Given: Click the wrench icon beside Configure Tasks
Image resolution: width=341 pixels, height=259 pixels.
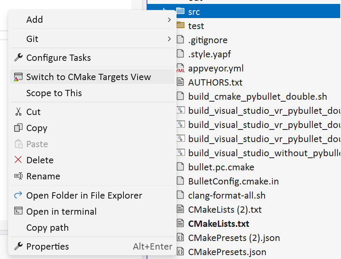Looking at the screenshot, I should click(18, 57).
